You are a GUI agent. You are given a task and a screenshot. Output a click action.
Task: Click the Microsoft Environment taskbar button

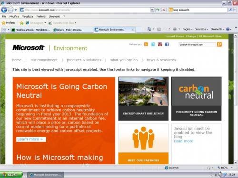point(46,175)
